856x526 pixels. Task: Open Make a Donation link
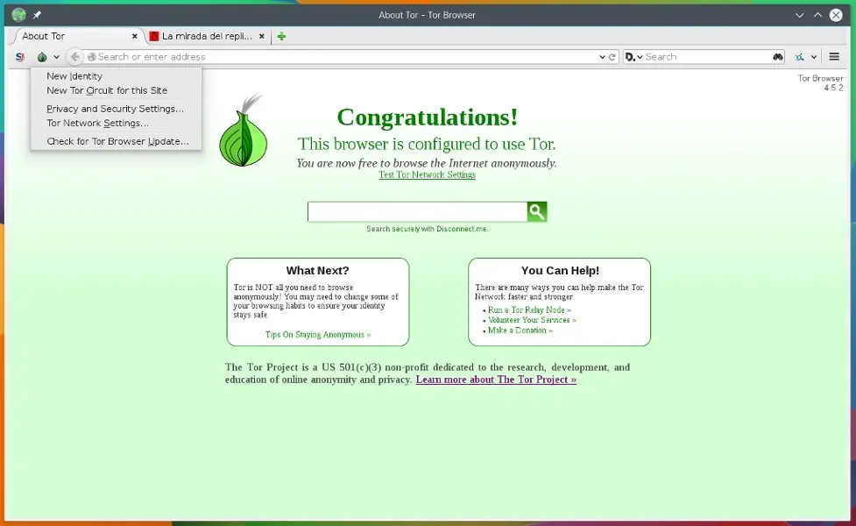coord(520,331)
